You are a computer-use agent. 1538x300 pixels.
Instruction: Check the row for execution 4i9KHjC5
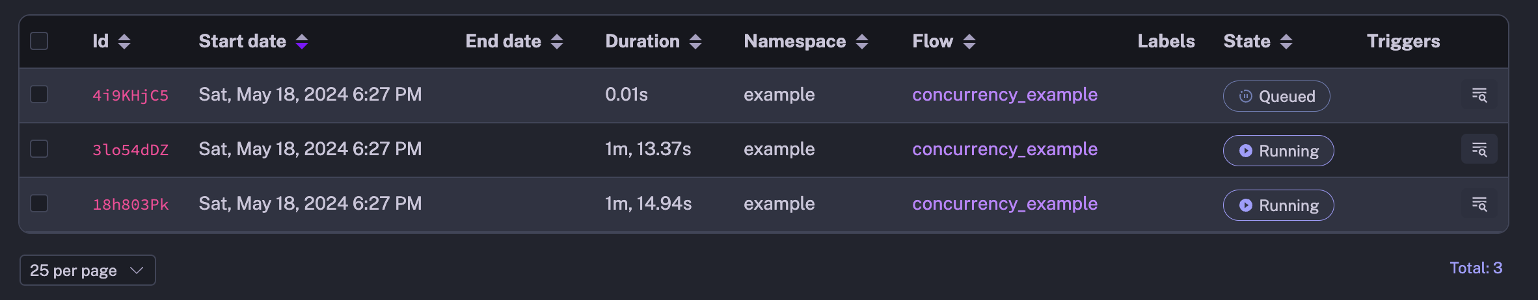(39, 94)
